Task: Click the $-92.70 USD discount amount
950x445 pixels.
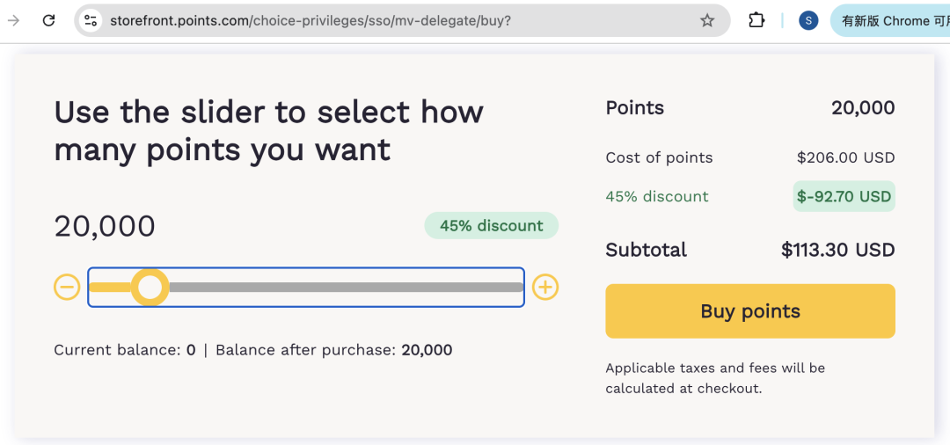Action: coord(844,197)
